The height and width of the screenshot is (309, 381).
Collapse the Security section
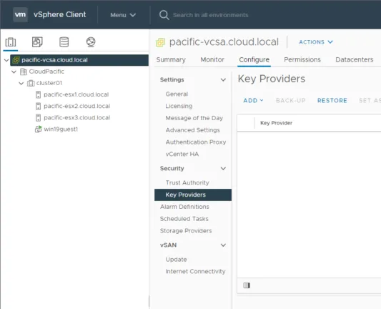point(223,169)
